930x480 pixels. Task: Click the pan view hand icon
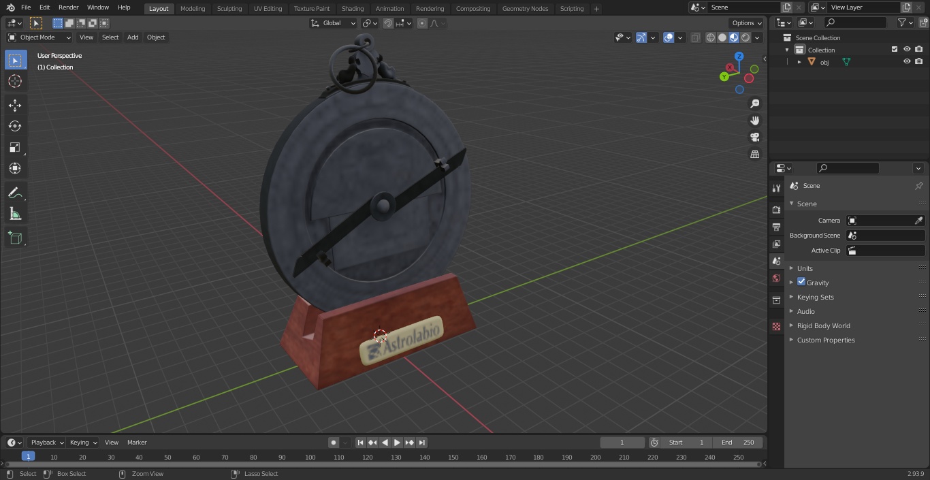754,121
